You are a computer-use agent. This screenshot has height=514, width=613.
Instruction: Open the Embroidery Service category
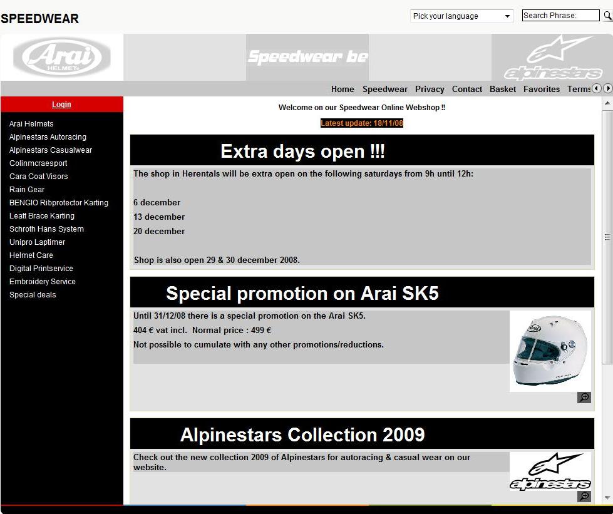click(42, 282)
